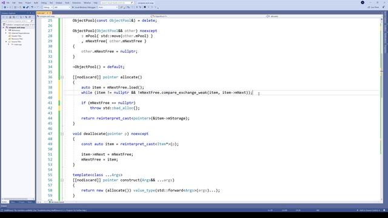Click the Live Share button
388x218 pixels.
(373, 7)
